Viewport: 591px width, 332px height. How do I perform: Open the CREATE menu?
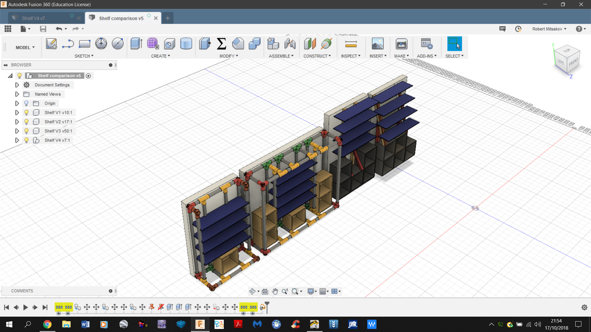point(160,56)
